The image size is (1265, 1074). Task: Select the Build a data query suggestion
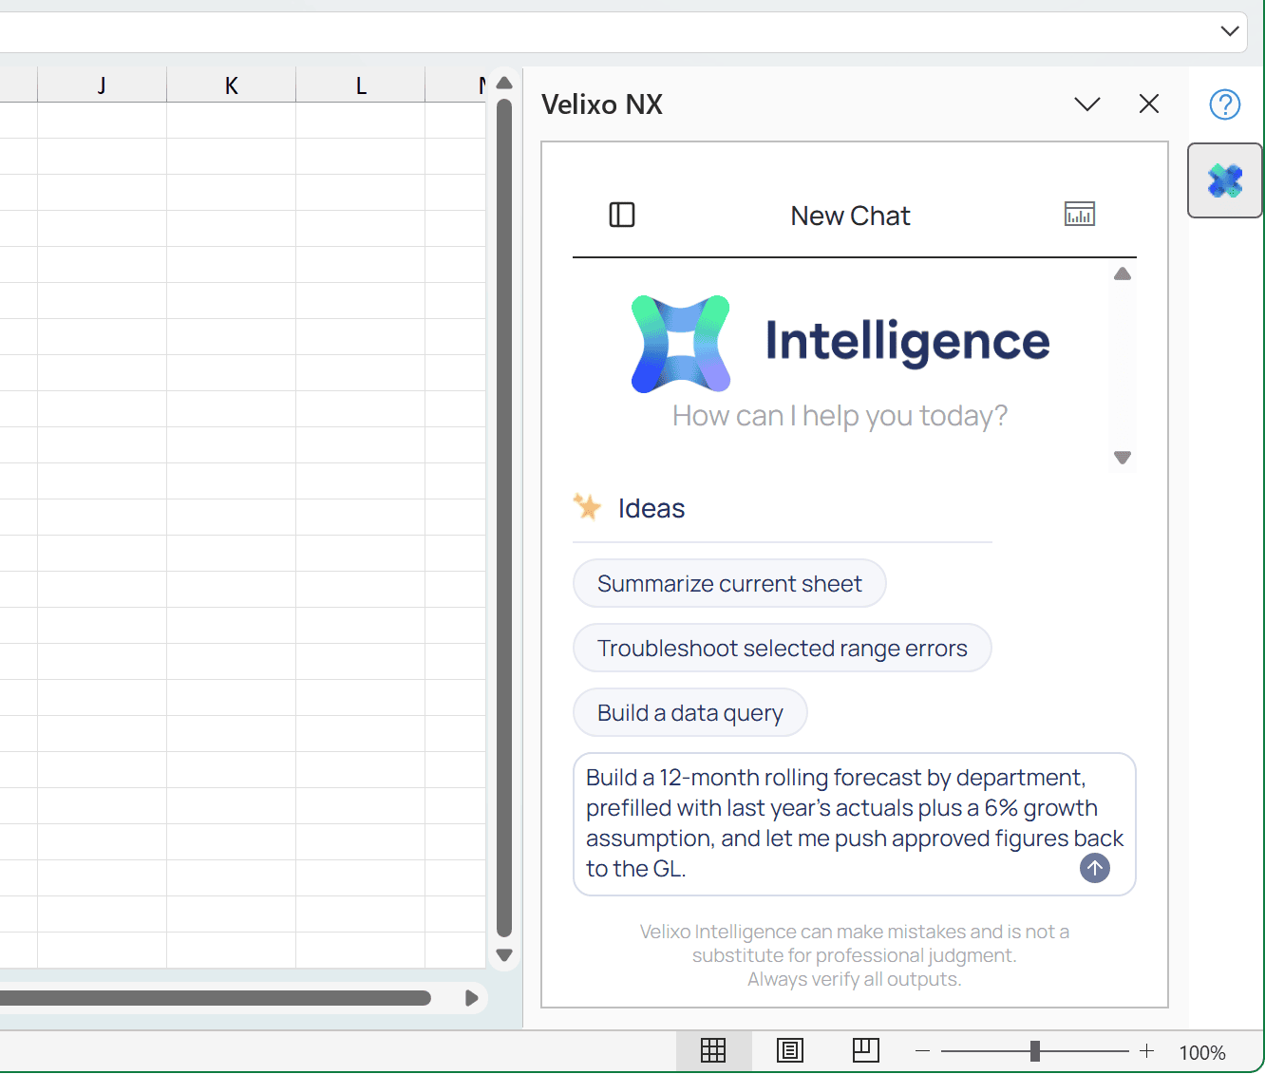(x=690, y=712)
